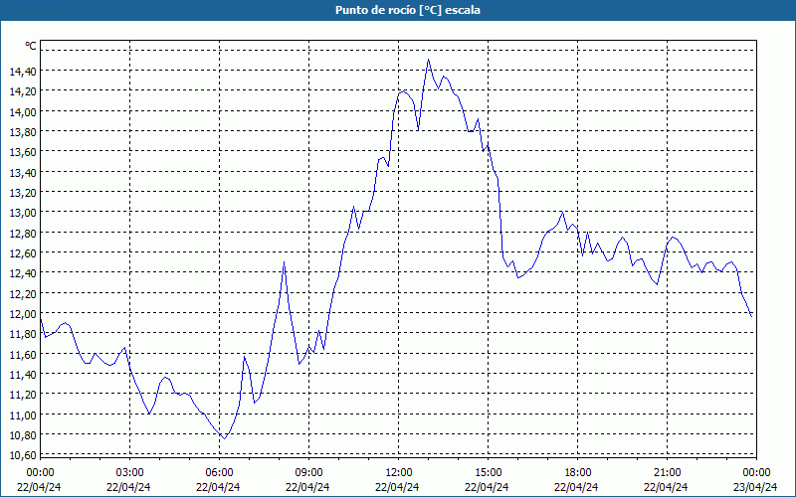
Task: Click the 11,60 y-axis label
Action: [23, 355]
